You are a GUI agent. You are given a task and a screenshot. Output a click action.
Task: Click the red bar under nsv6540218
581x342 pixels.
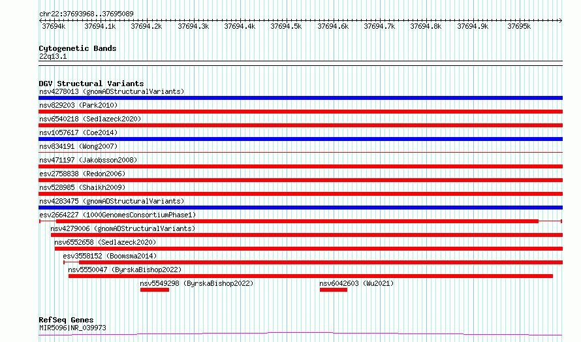click(x=300, y=125)
